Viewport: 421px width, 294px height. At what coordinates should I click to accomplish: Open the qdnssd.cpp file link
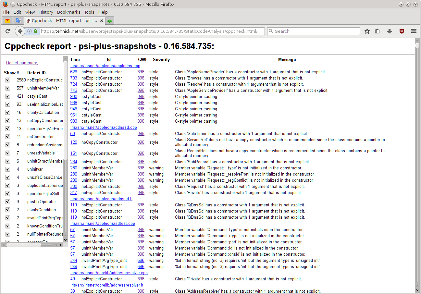click(x=104, y=128)
